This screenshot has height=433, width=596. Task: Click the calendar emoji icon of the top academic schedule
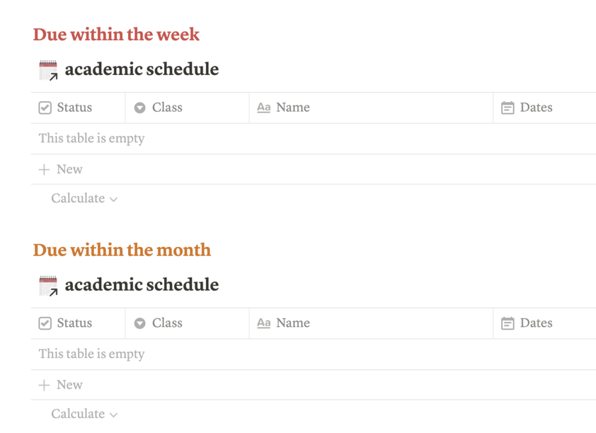(47, 69)
